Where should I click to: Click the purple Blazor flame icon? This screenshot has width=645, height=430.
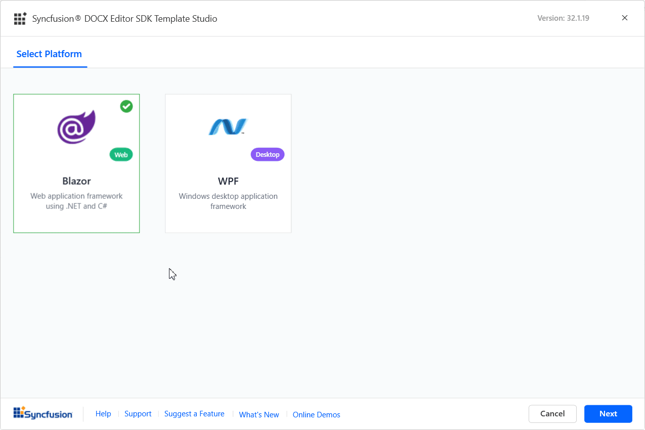click(x=76, y=125)
